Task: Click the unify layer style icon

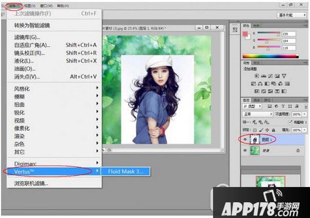Action: pos(267,122)
